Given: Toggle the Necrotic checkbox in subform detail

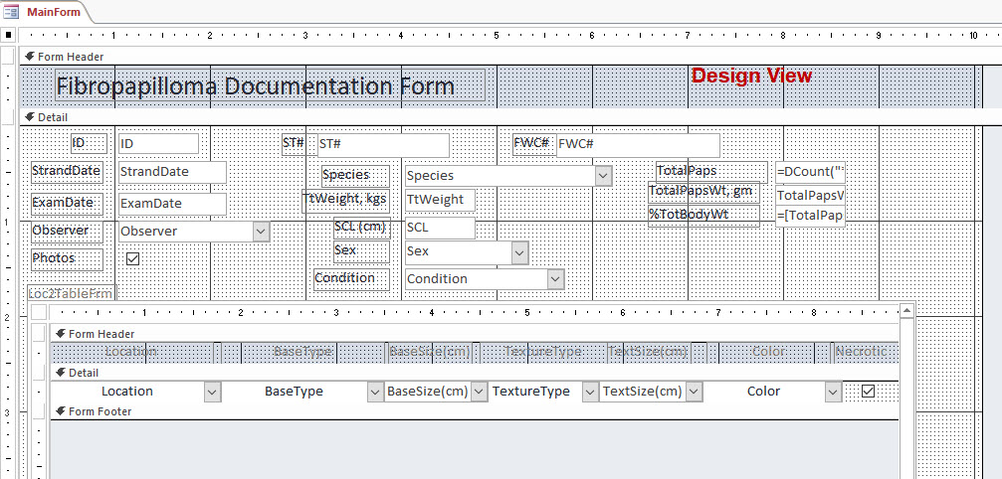Looking at the screenshot, I should (x=868, y=391).
